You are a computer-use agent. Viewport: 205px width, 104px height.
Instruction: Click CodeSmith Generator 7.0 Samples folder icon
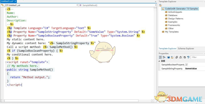click(x=163, y=9)
